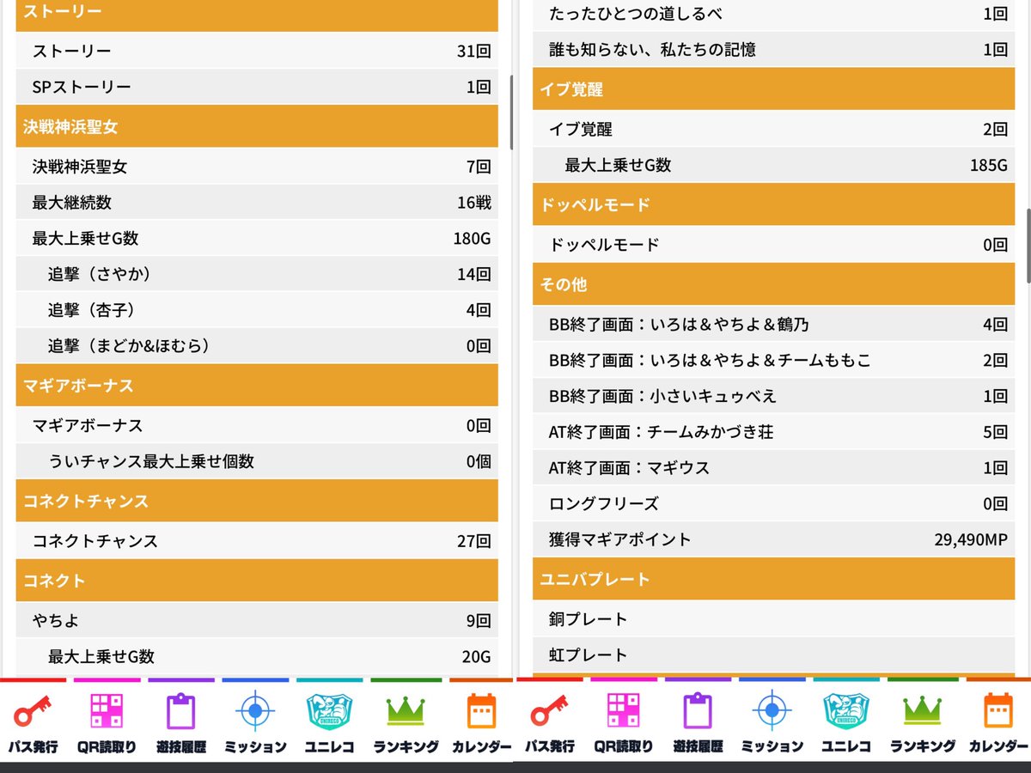Image resolution: width=1031 pixels, height=773 pixels.
Task: Select the ドッペルモード 0回 row
Action: coord(773,245)
